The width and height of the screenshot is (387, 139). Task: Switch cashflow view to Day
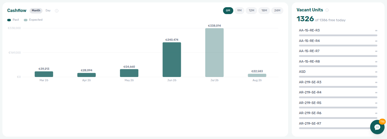[x=48, y=10]
